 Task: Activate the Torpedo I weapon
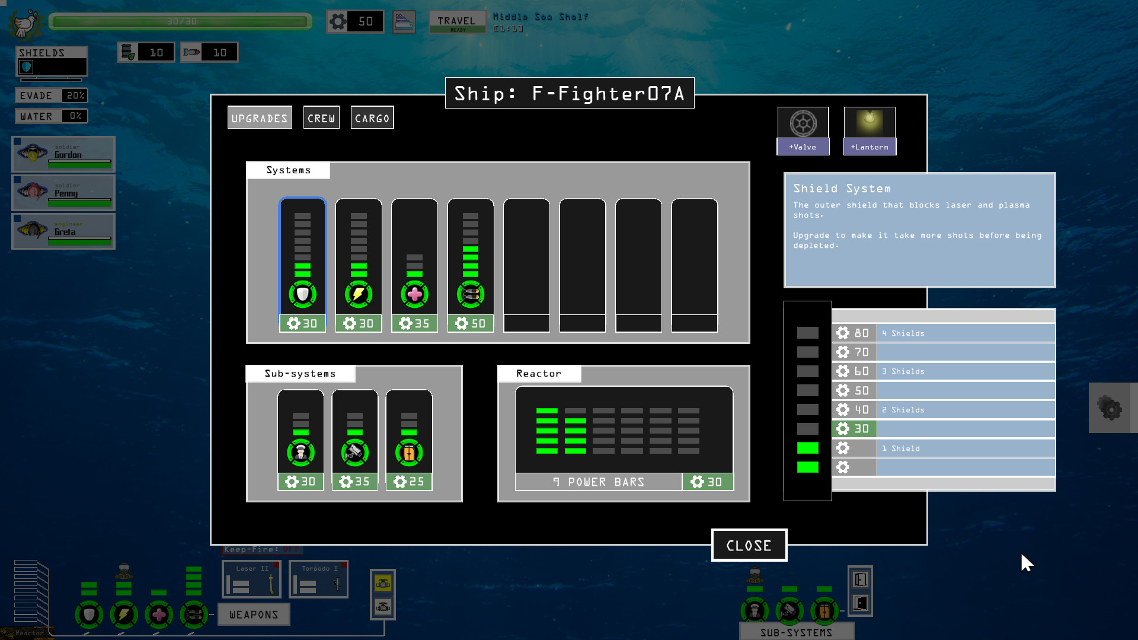[318, 578]
